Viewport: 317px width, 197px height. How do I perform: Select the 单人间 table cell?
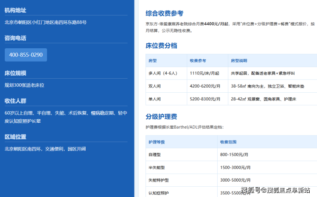166,99
